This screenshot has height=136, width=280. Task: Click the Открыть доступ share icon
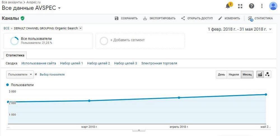click(x=183, y=18)
